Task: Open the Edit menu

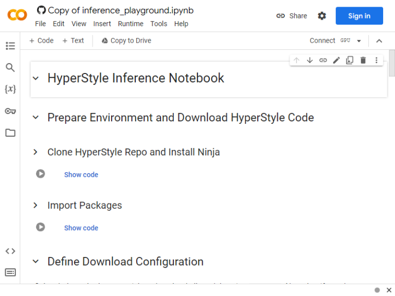Action: point(59,24)
